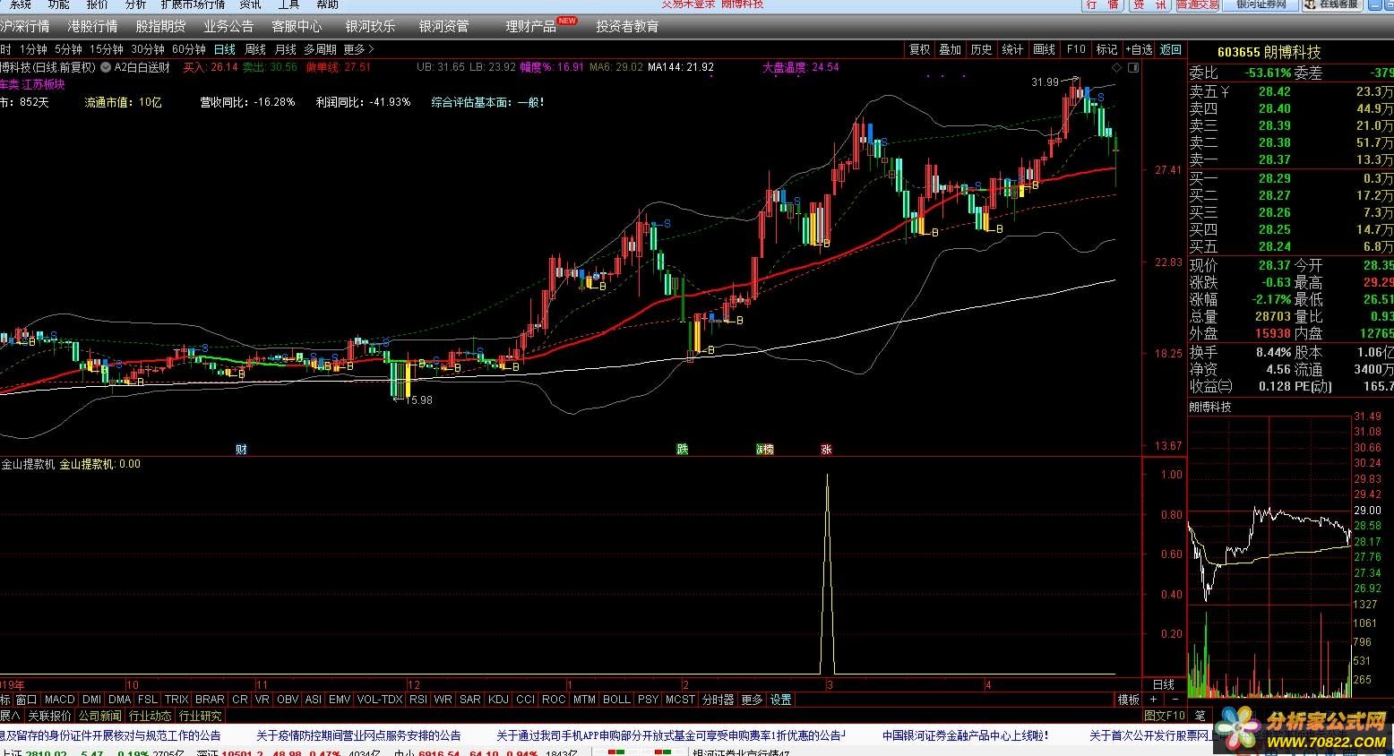Select the VOL-TDX indicator

click(380, 700)
